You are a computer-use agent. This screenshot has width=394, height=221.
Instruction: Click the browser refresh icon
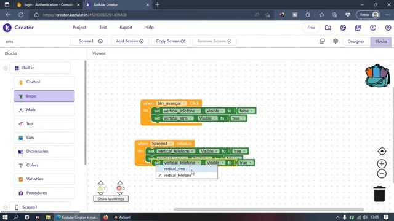(x=20, y=15)
